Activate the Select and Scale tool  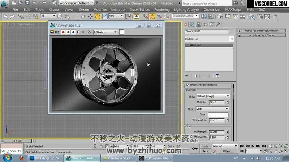pyautogui.click(x=105, y=17)
